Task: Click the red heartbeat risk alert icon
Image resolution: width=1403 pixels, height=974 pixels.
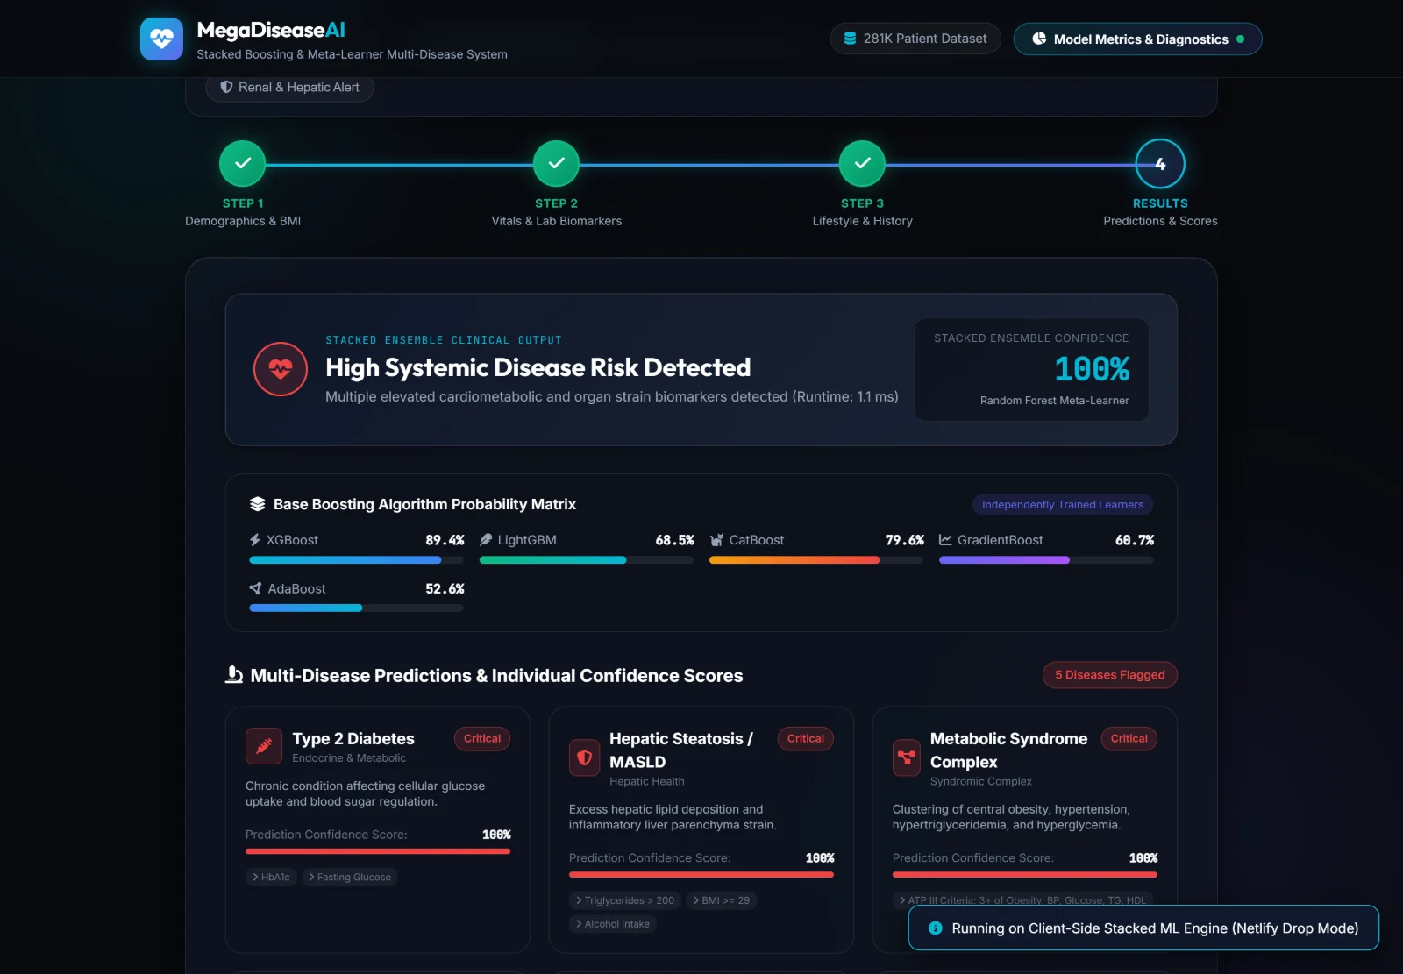Action: [281, 369]
